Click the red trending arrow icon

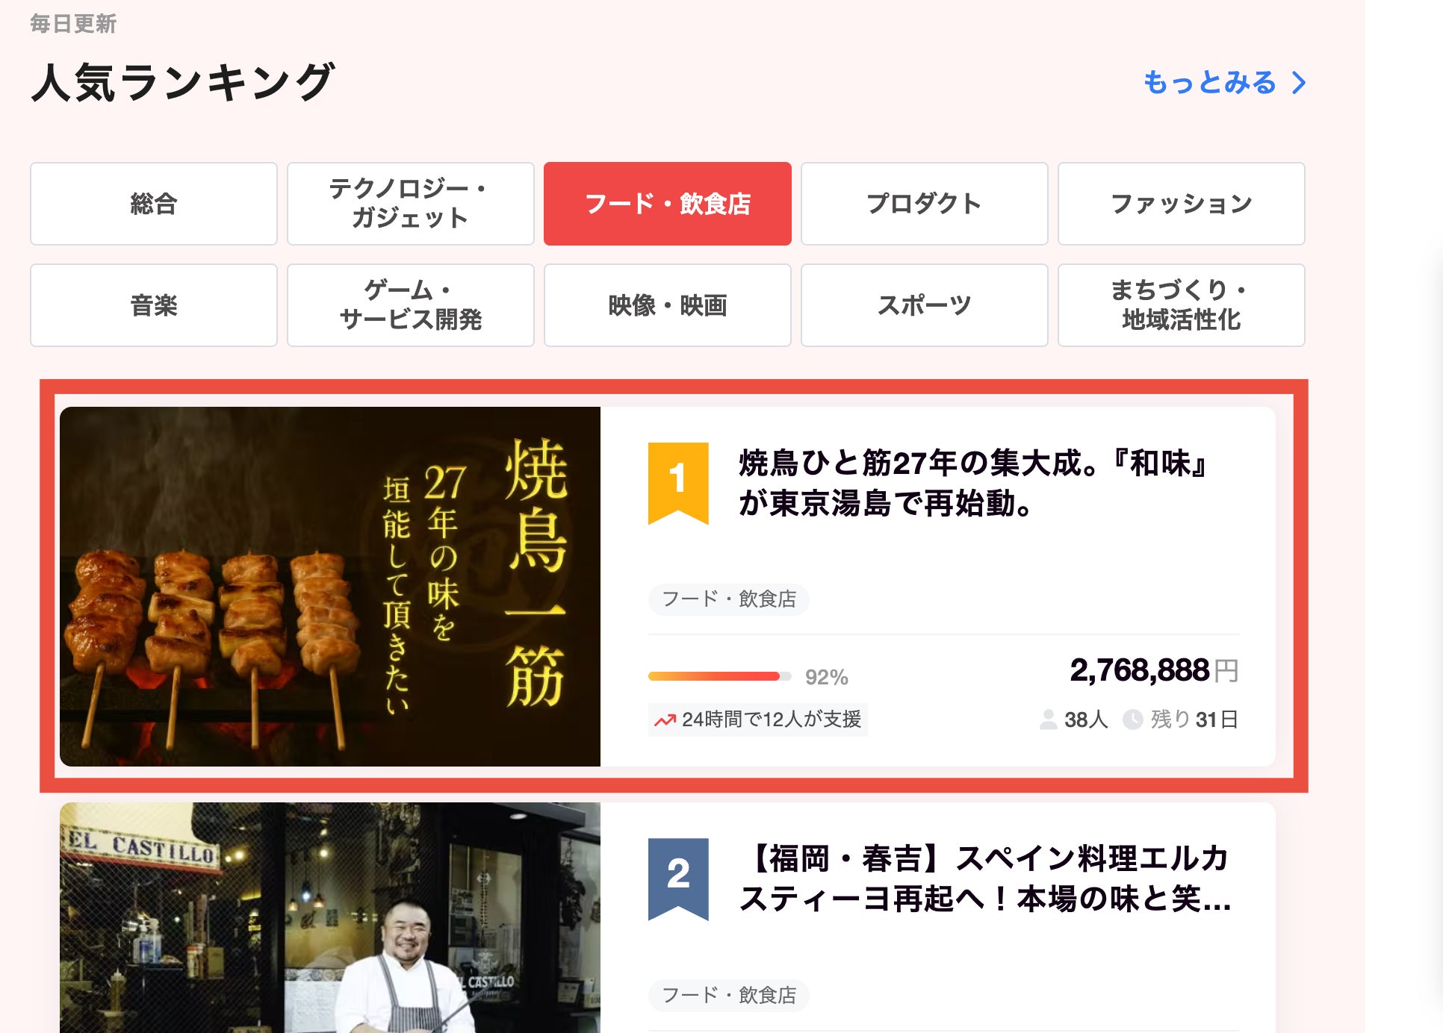pos(665,720)
